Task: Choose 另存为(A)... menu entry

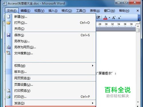Action: pos(51,41)
